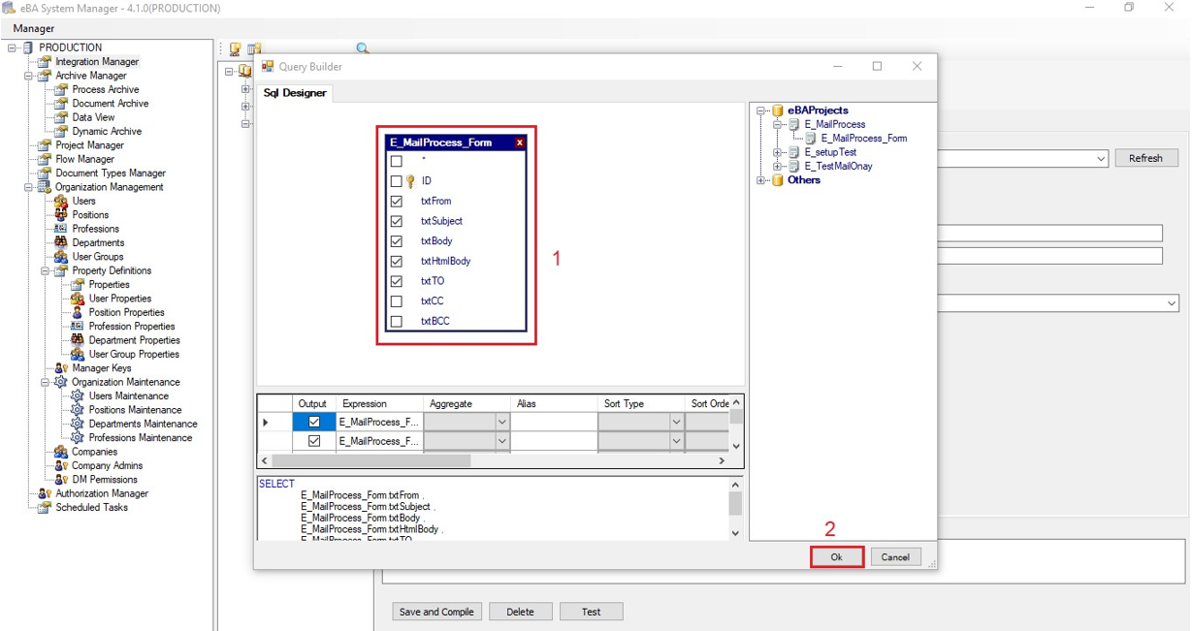Viewport: 1192px width, 631px height.
Task: Uncheck the txtFrom column checkbox
Action: coord(396,202)
